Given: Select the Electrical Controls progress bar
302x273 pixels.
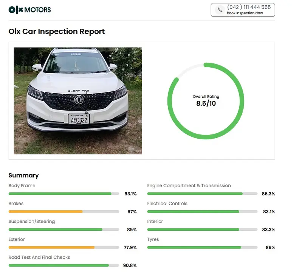Looking at the screenshot, I should click(x=202, y=211).
